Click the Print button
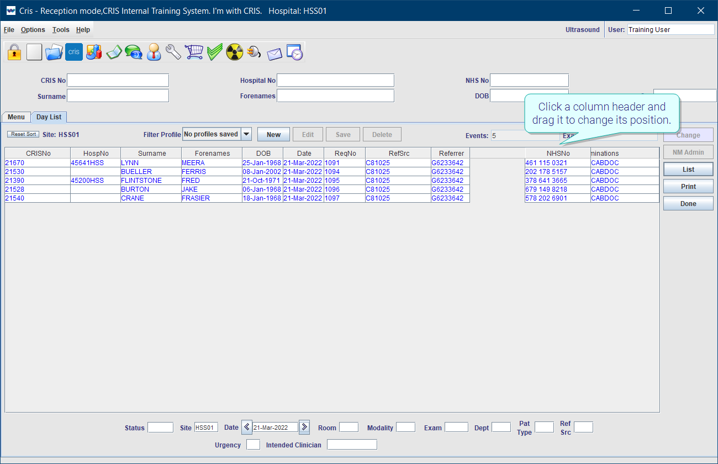The width and height of the screenshot is (718, 464). [x=688, y=187]
